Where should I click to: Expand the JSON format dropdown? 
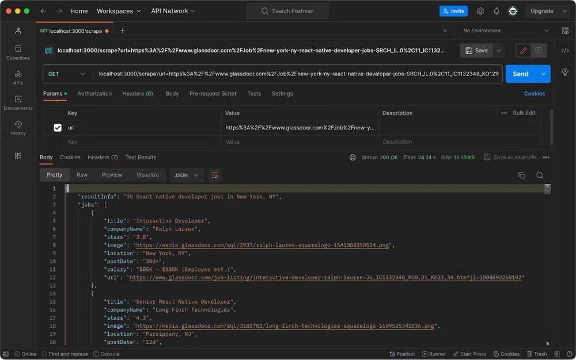(186, 175)
